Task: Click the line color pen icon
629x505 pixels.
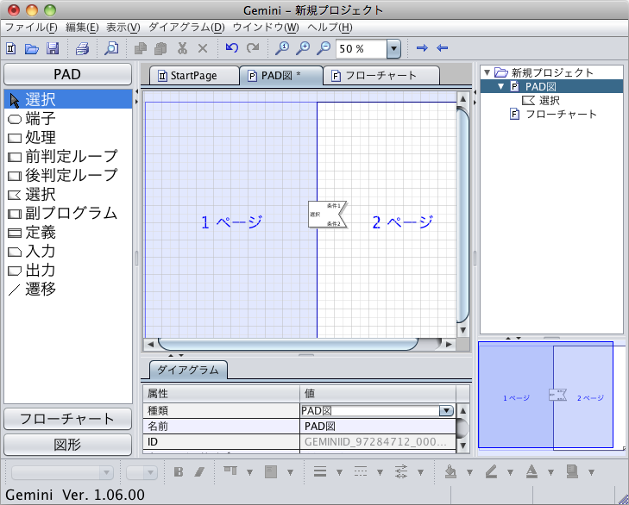Action: tap(491, 471)
